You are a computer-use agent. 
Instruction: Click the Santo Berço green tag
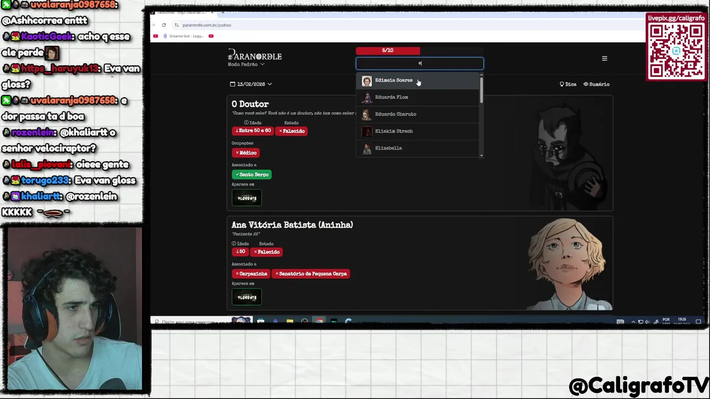251,175
